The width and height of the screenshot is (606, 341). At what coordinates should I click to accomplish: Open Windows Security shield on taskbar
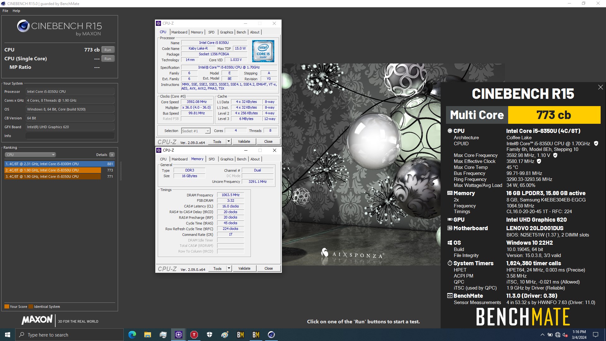click(210, 335)
